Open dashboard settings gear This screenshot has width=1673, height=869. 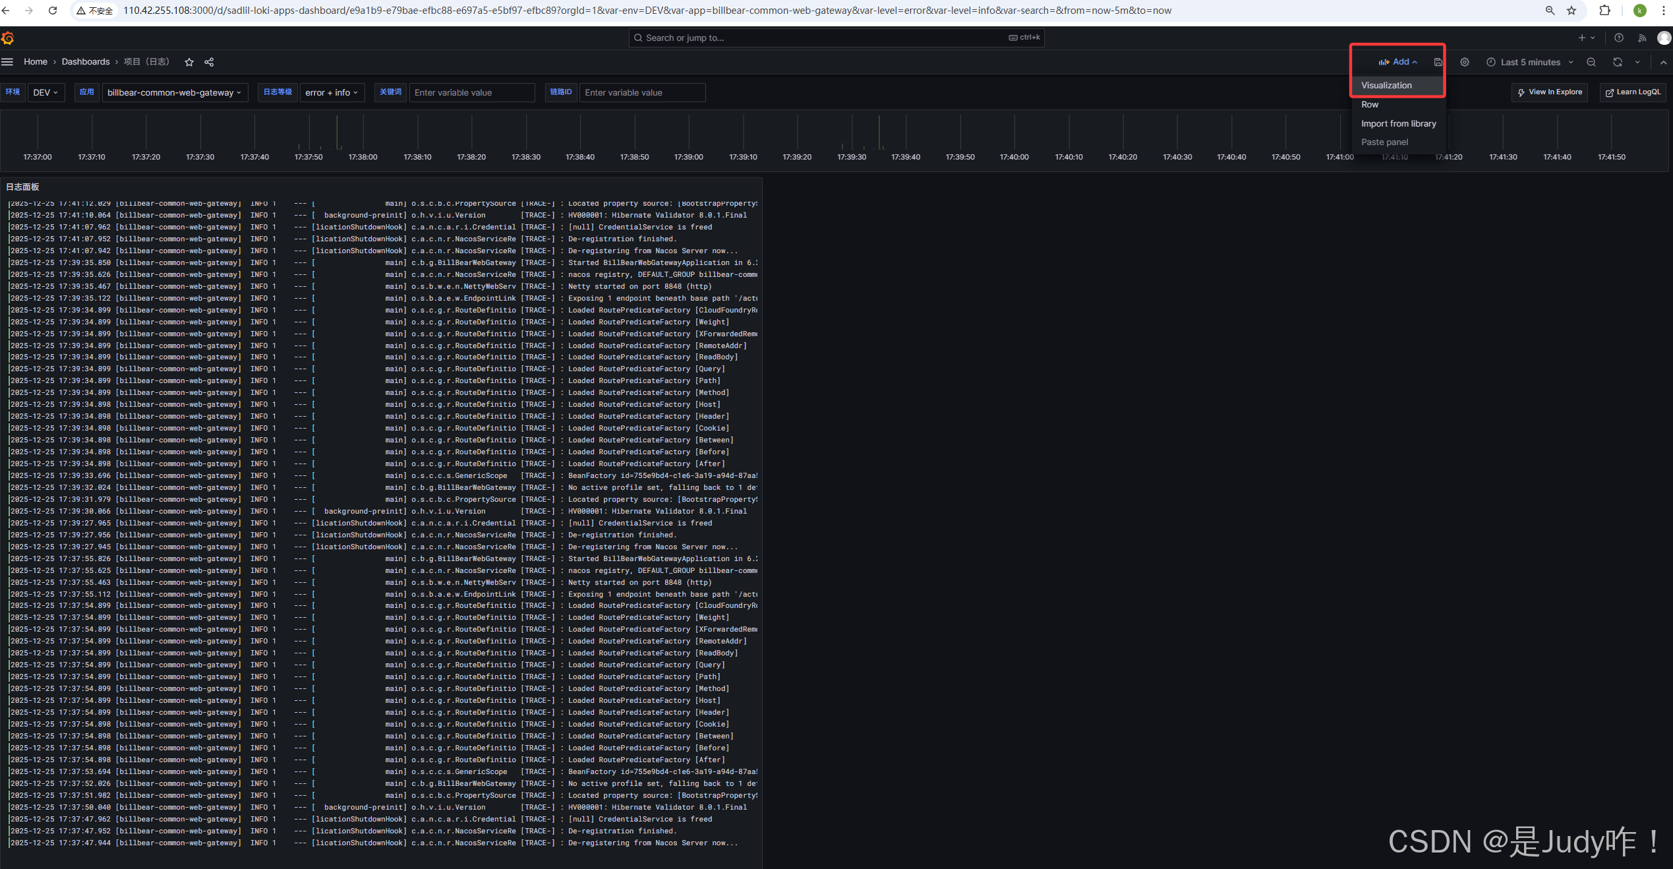pyautogui.click(x=1465, y=62)
